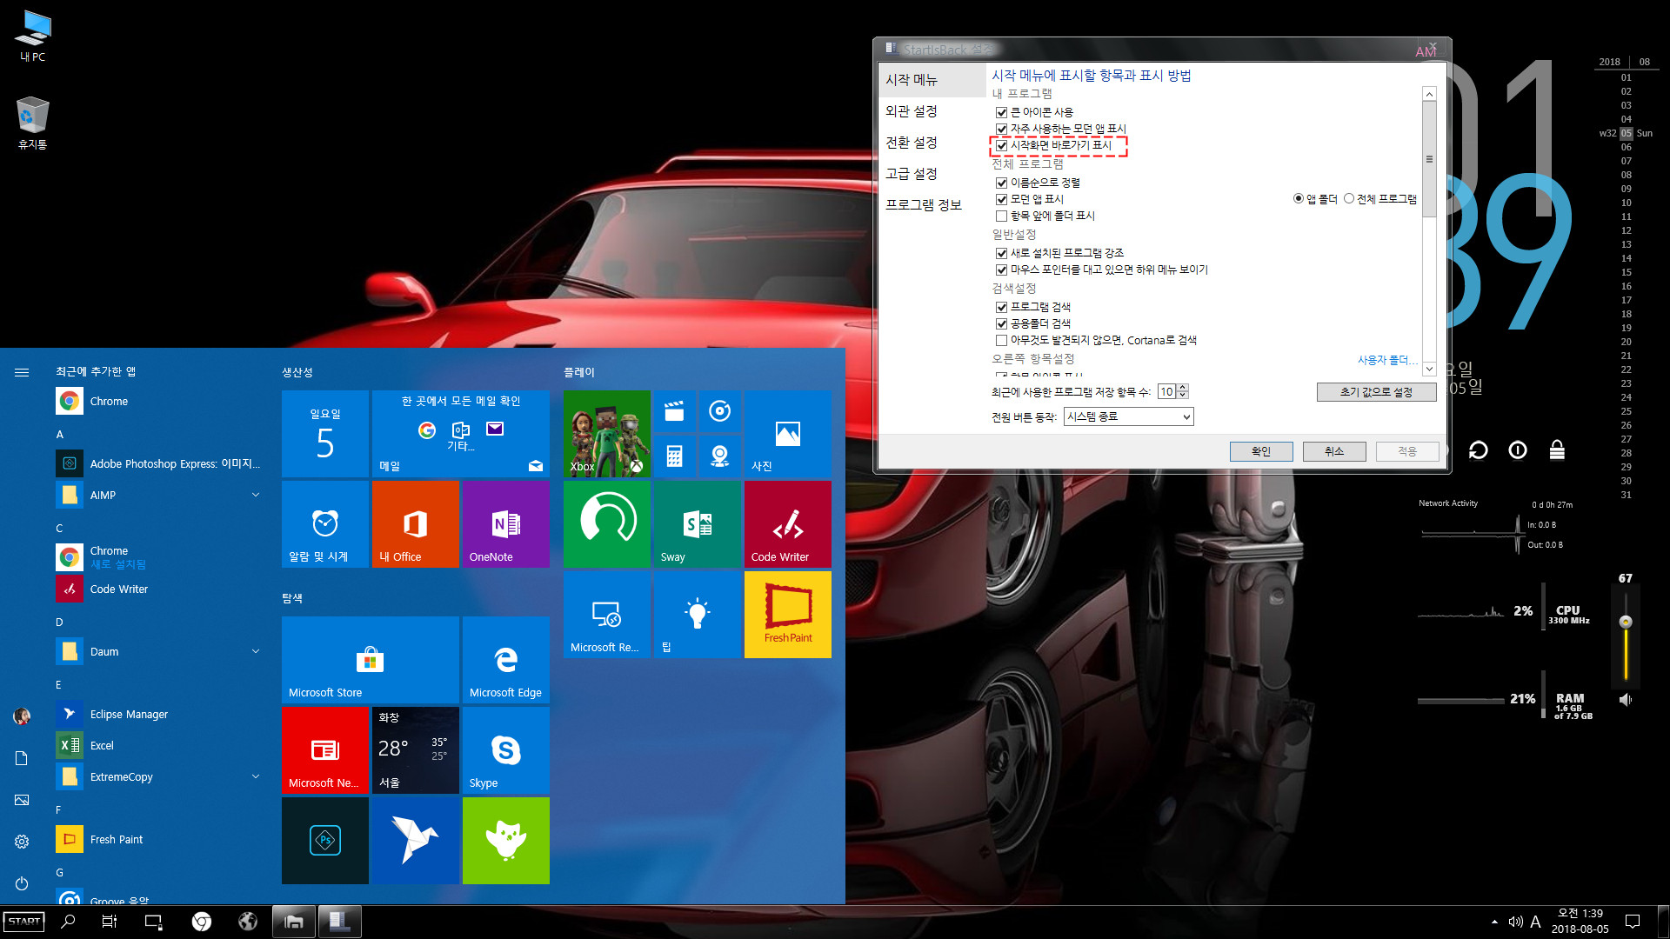Open taskbar Search magnifier

(68, 922)
